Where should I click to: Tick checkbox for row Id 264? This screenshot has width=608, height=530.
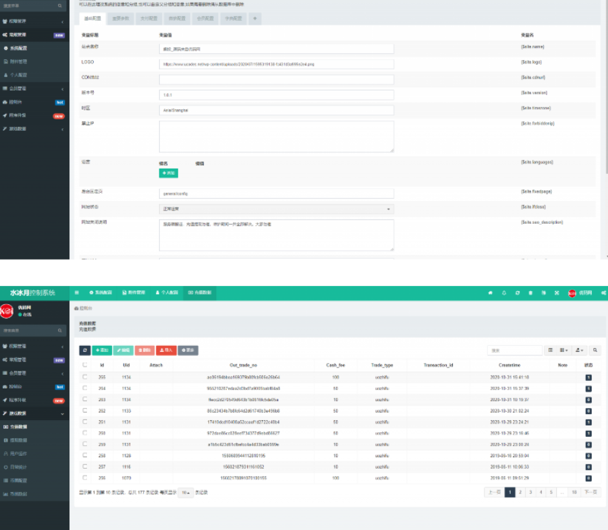pyautogui.click(x=84, y=388)
